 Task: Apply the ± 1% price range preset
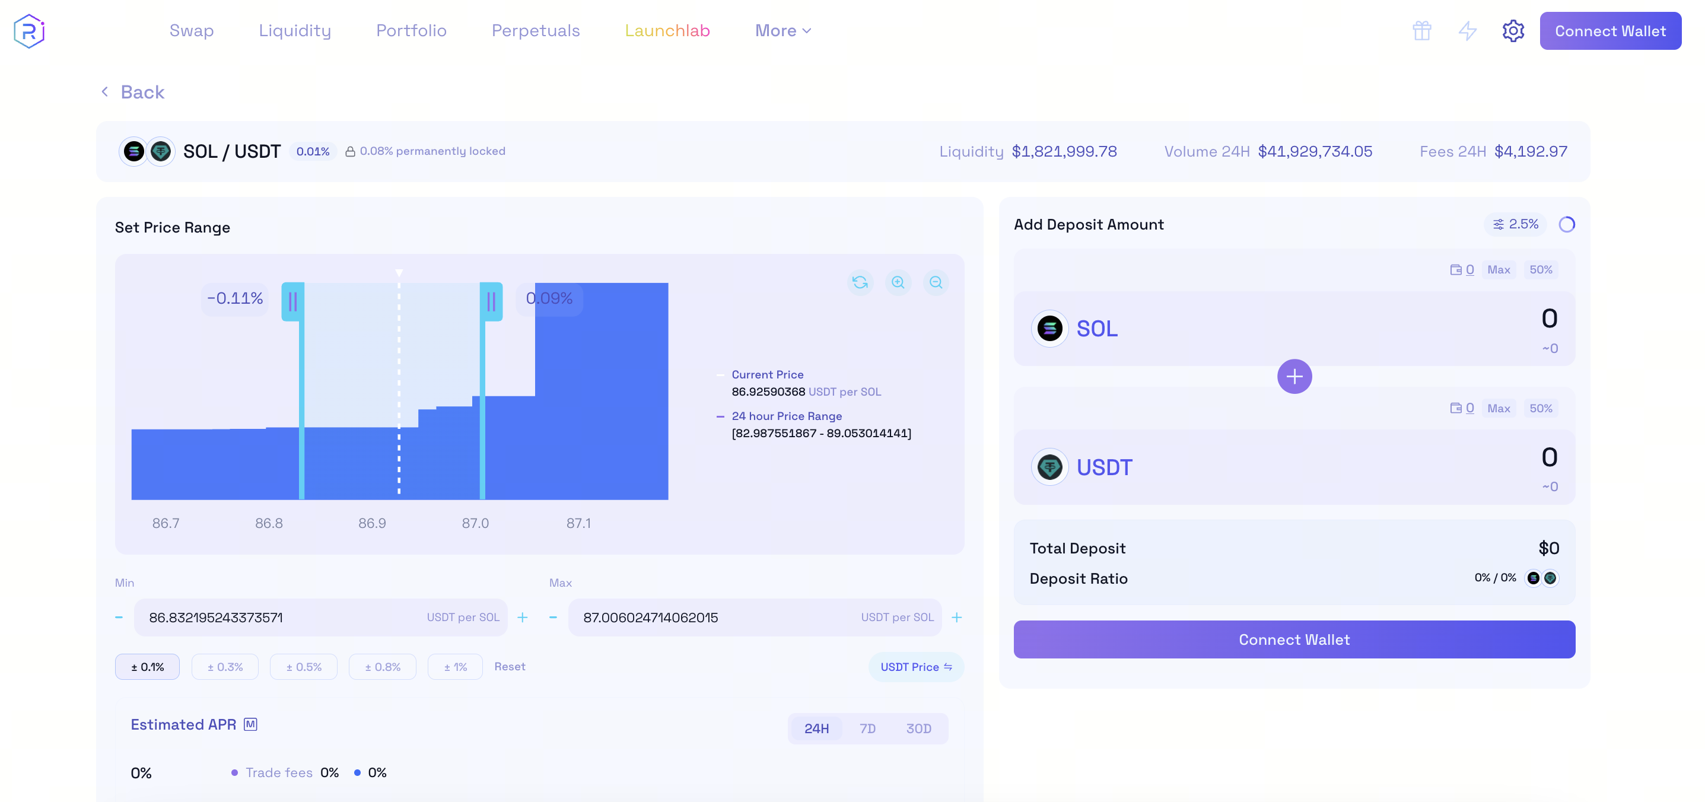pyautogui.click(x=454, y=666)
